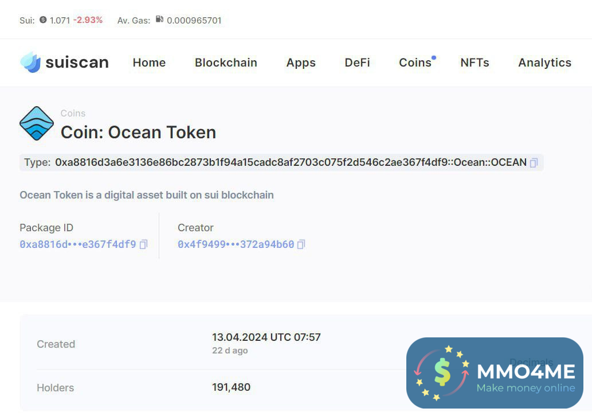
Task: Click the Holders row label
Action: 55,388
